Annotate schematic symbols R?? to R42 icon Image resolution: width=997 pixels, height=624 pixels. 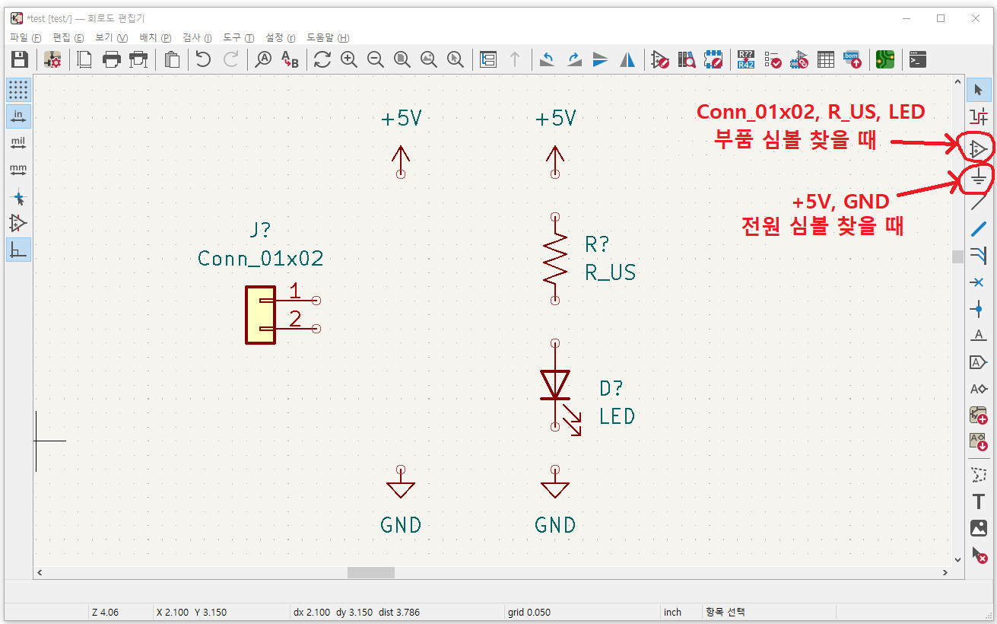[746, 59]
